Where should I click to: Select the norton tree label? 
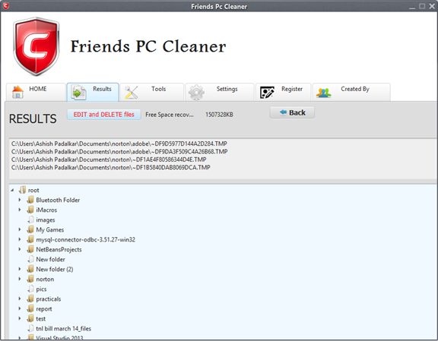[x=45, y=279]
